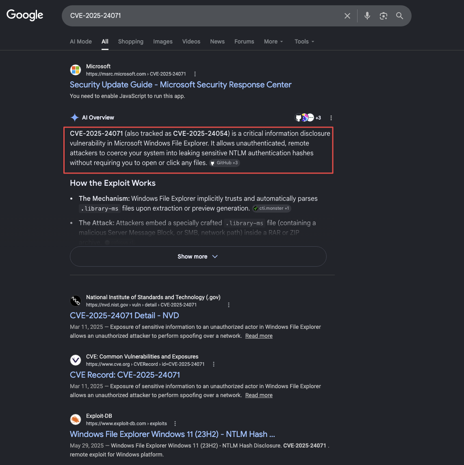
Task: Open Google Lens image search
Action: coord(384,16)
